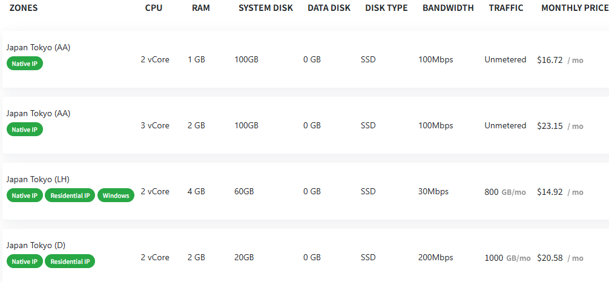Click Native IP badge in Tokyo (LH) row
This screenshot has width=609, height=282.
pos(25,195)
